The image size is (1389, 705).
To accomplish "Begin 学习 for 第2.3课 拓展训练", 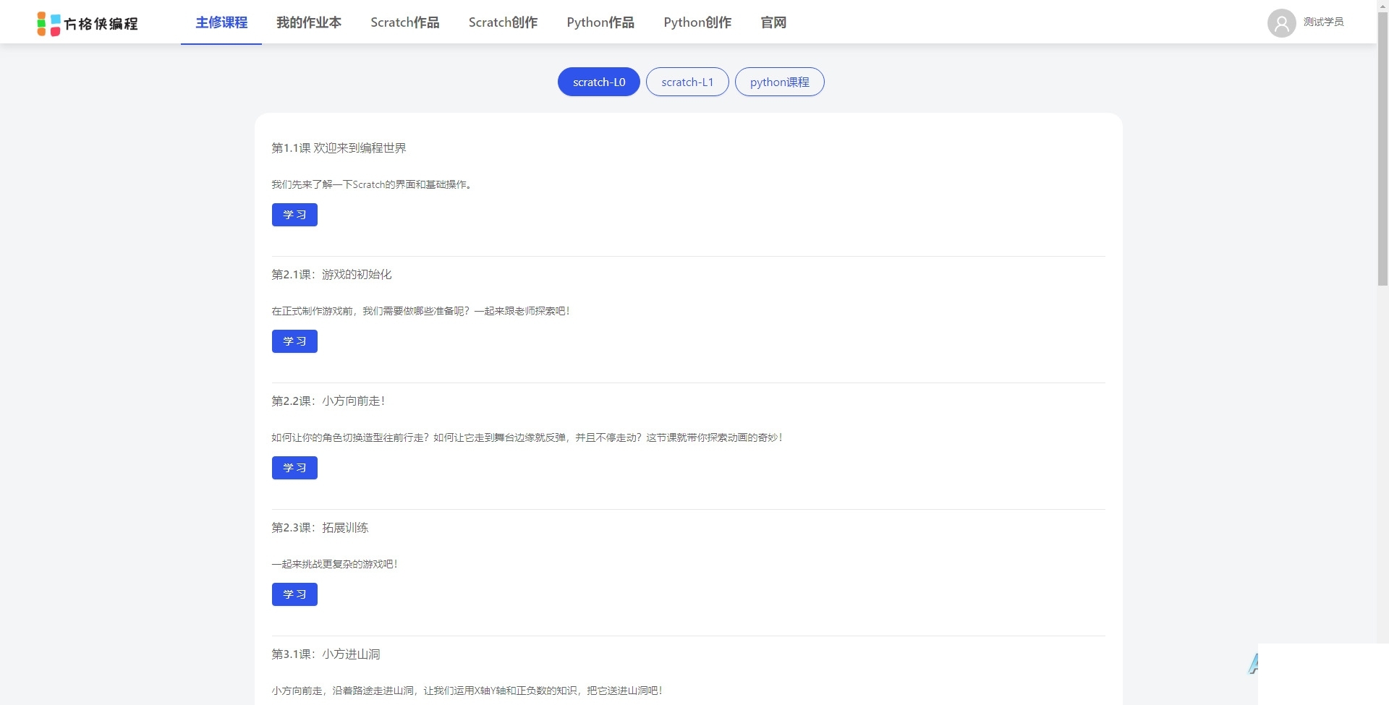I will click(x=294, y=594).
